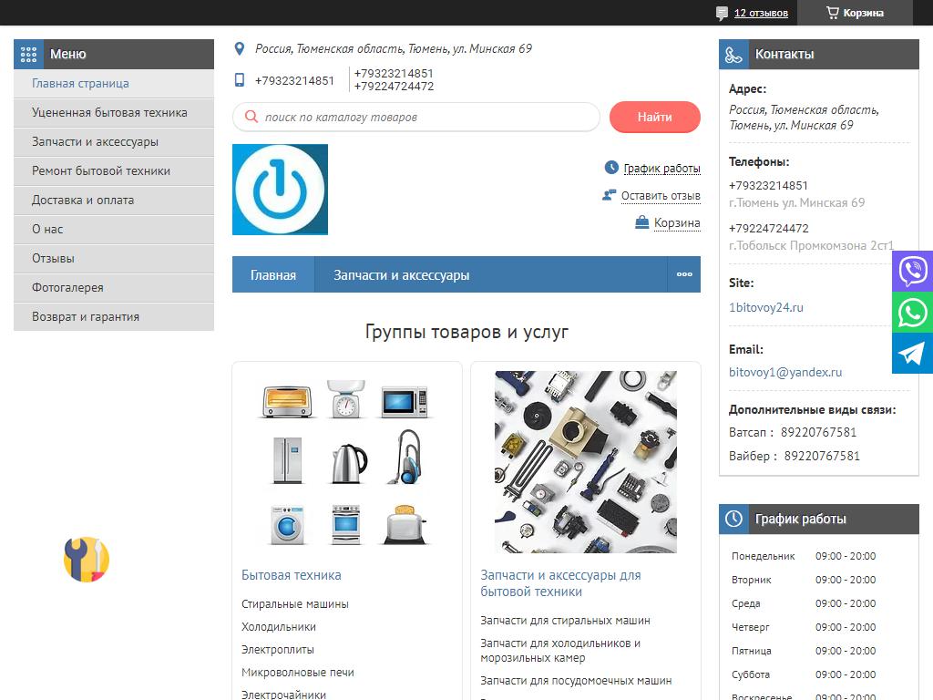
Task: Open WhatsApp chat icon
Action: [x=912, y=313]
